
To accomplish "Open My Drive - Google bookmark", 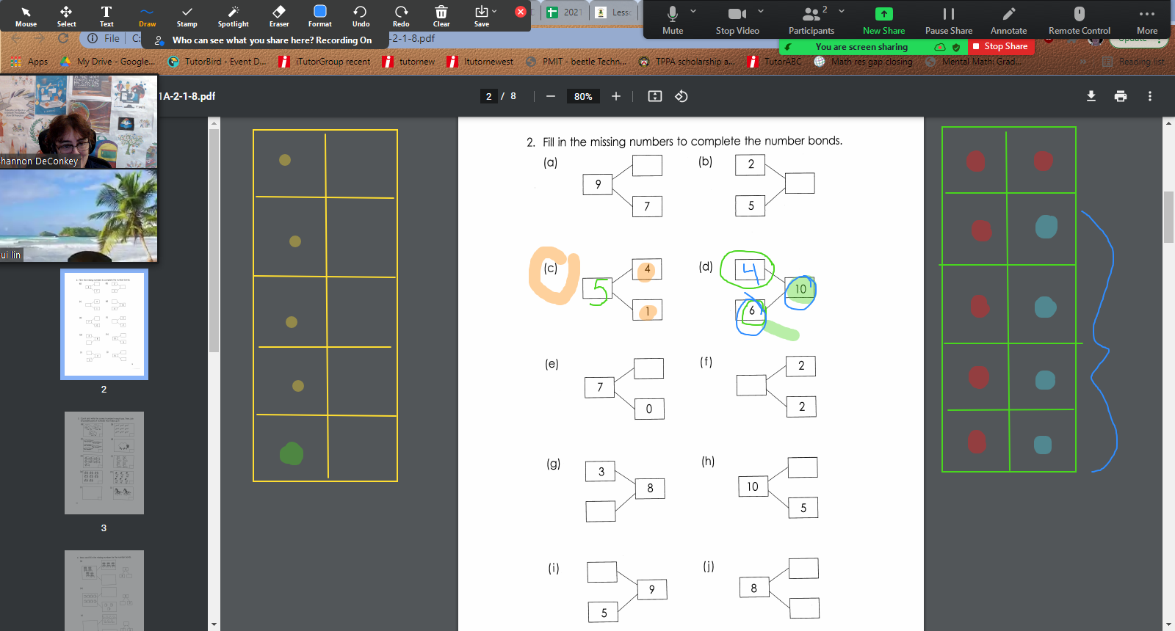I will (x=107, y=62).
